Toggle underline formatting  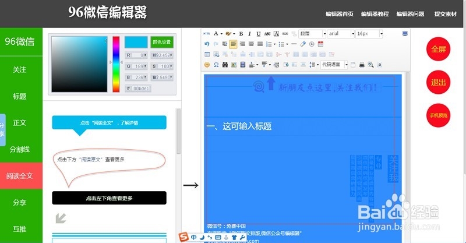259,34
